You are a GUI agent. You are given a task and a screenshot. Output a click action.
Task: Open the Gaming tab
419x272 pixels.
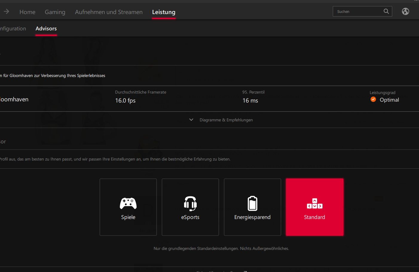[55, 12]
